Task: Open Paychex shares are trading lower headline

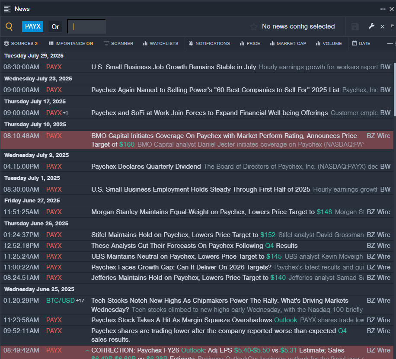Action: (x=219, y=335)
